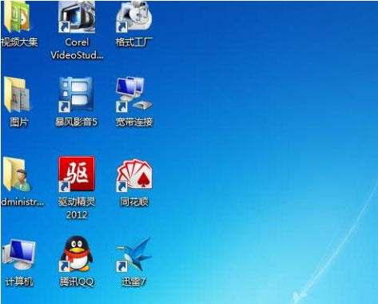The width and height of the screenshot is (378, 304).
Task: Click the "驱动精灵 2012" label text
Action: pyautogui.click(x=77, y=208)
